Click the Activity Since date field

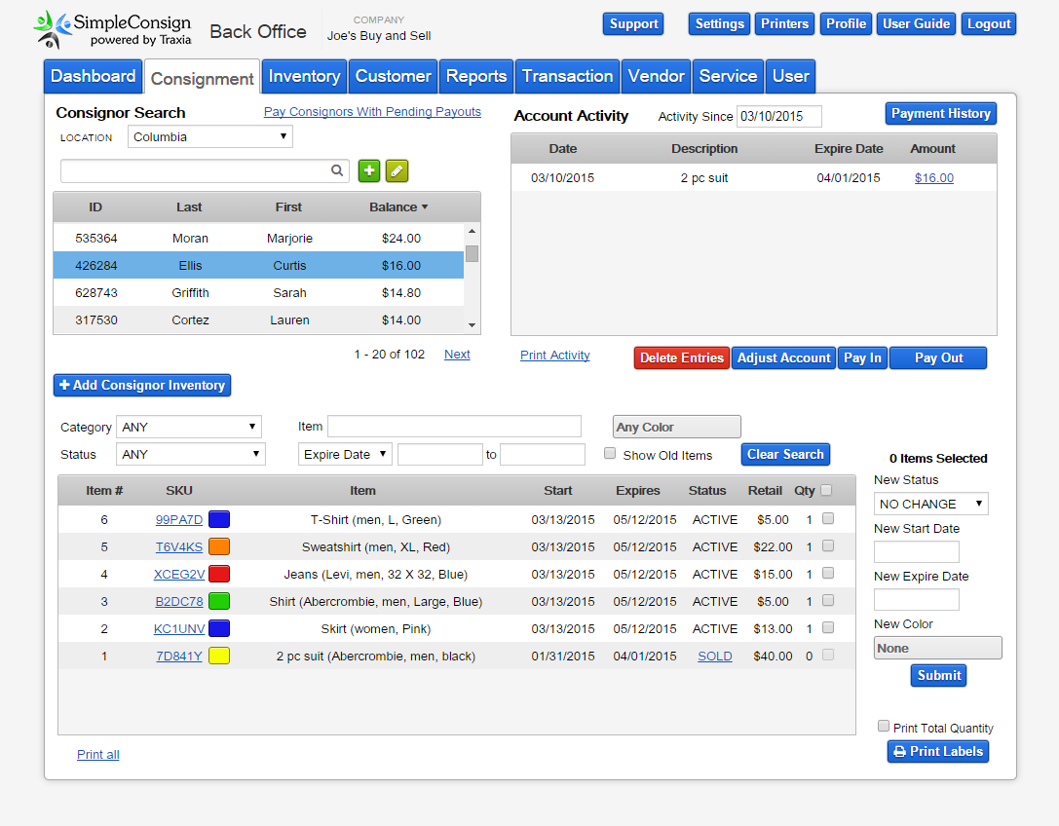point(778,117)
